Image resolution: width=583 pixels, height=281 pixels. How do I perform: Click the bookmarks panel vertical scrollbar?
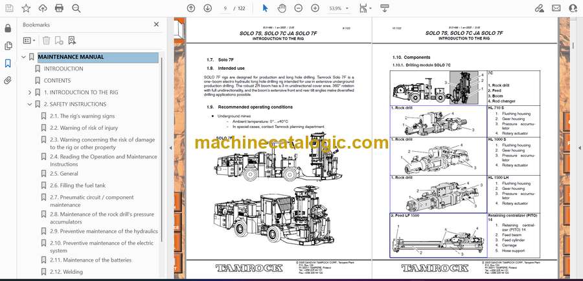coord(162,149)
